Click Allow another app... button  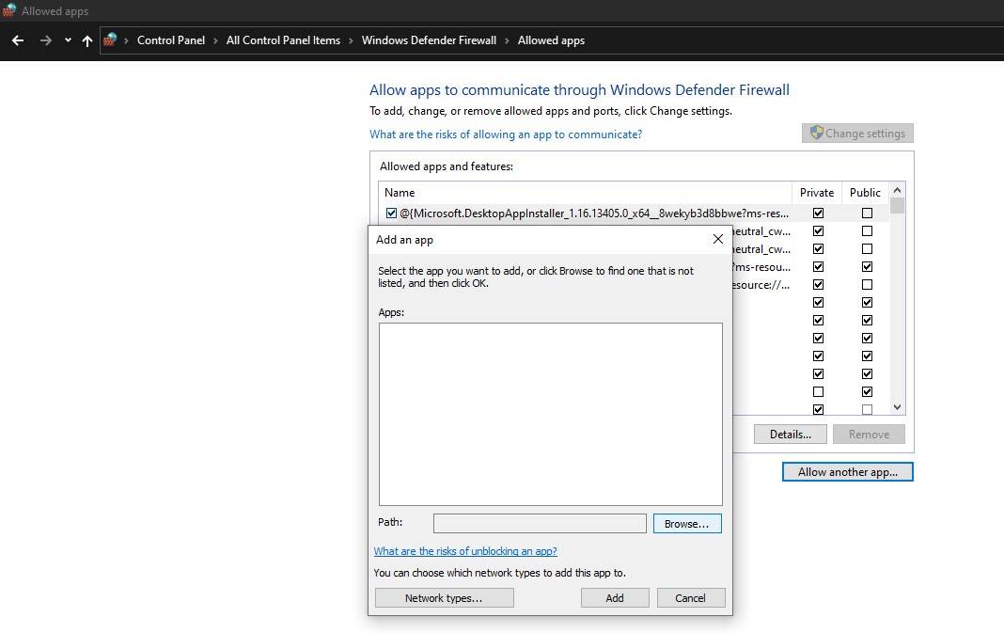847,471
